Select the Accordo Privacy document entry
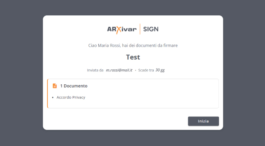The width and height of the screenshot is (265, 146). click(71, 97)
